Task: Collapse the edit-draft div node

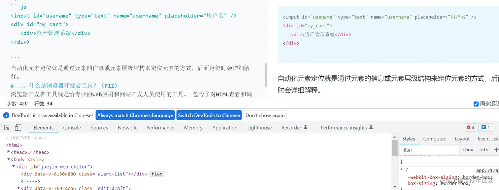Action: coord(18,188)
